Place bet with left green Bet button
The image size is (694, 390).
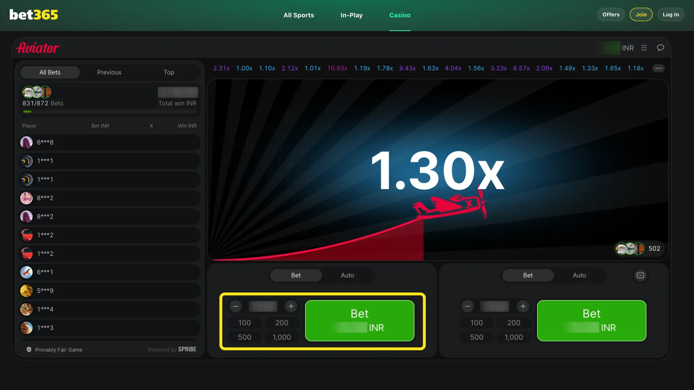360,321
